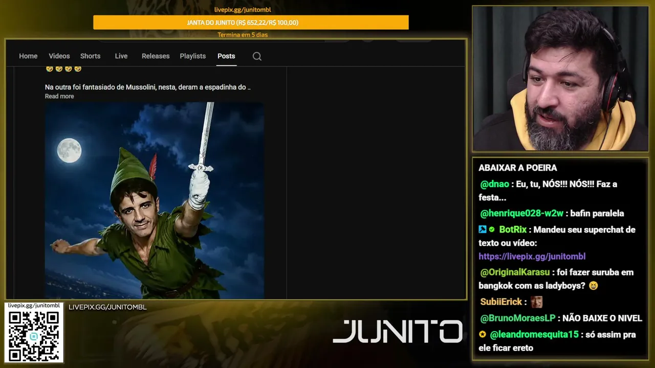Click the SubiiErick username in chat

(x=501, y=302)
